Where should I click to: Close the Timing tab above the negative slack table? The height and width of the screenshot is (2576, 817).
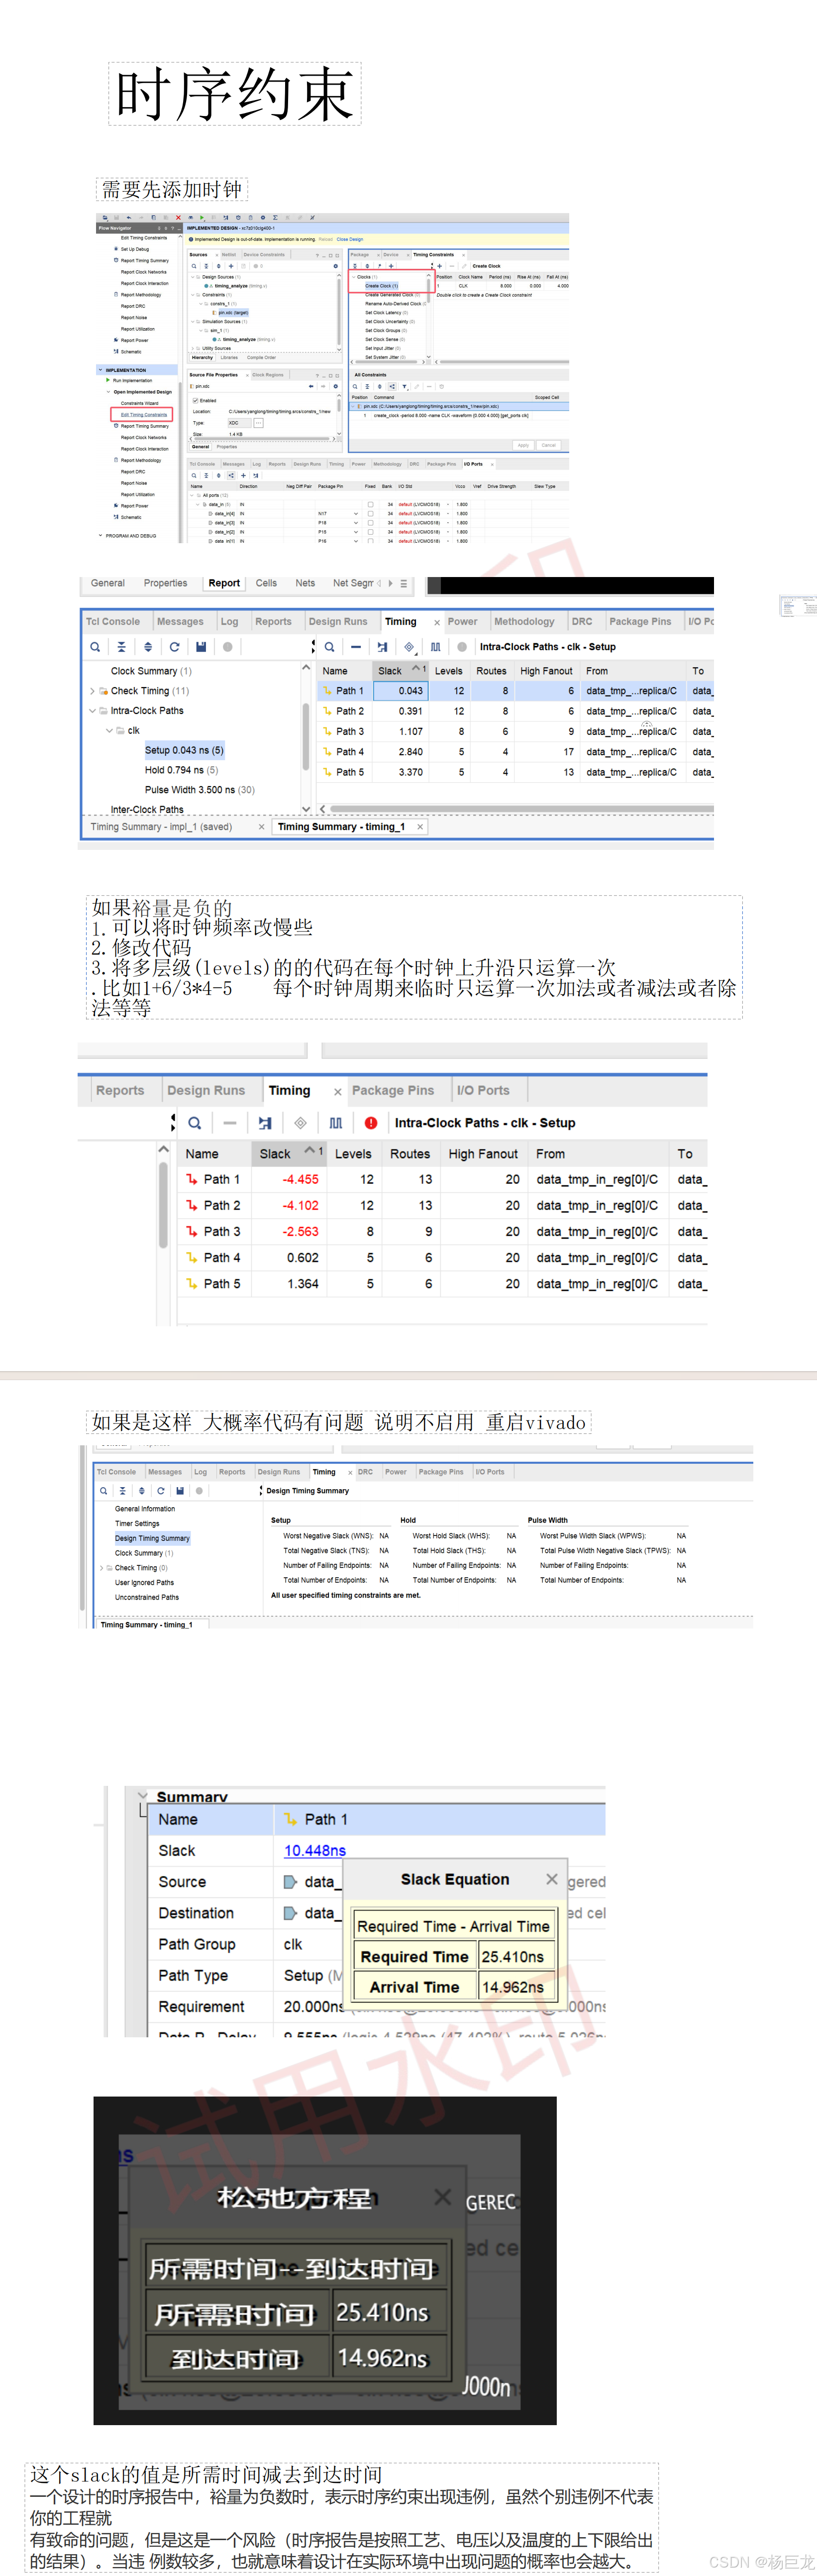coord(337,1092)
